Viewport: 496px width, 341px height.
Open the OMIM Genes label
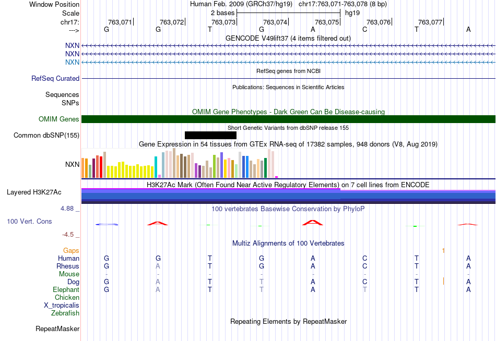[x=59, y=119]
